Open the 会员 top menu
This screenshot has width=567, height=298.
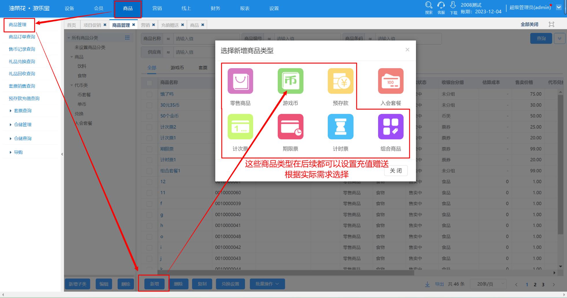click(99, 8)
